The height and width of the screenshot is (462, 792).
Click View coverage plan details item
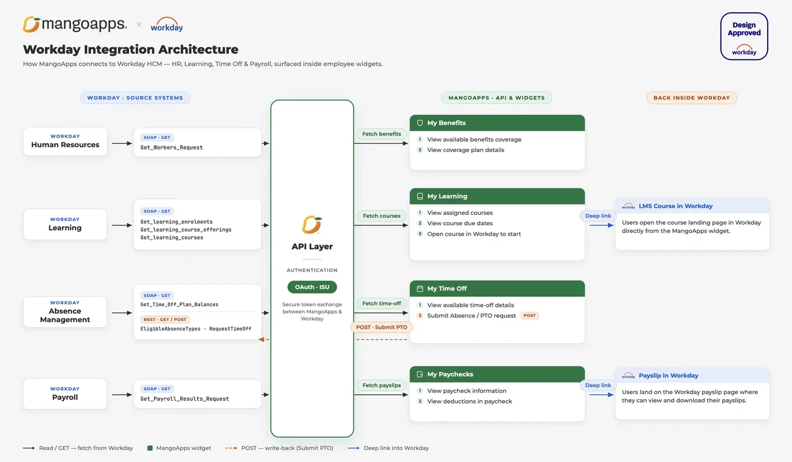pyautogui.click(x=466, y=150)
